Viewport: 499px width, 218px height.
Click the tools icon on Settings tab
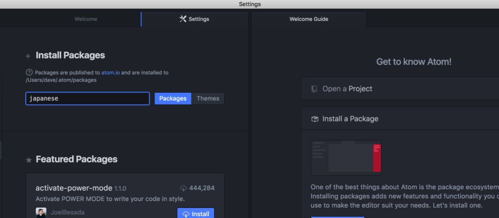click(x=183, y=19)
